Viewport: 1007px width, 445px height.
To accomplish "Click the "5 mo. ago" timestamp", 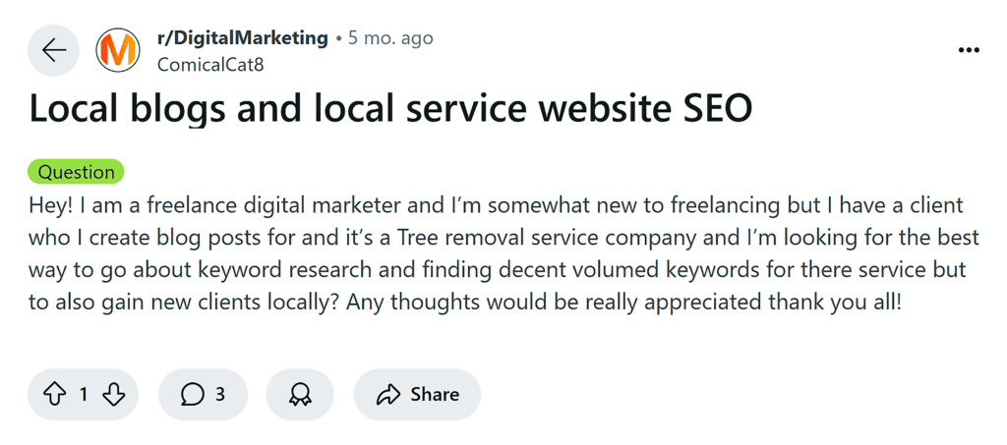I will (x=390, y=38).
